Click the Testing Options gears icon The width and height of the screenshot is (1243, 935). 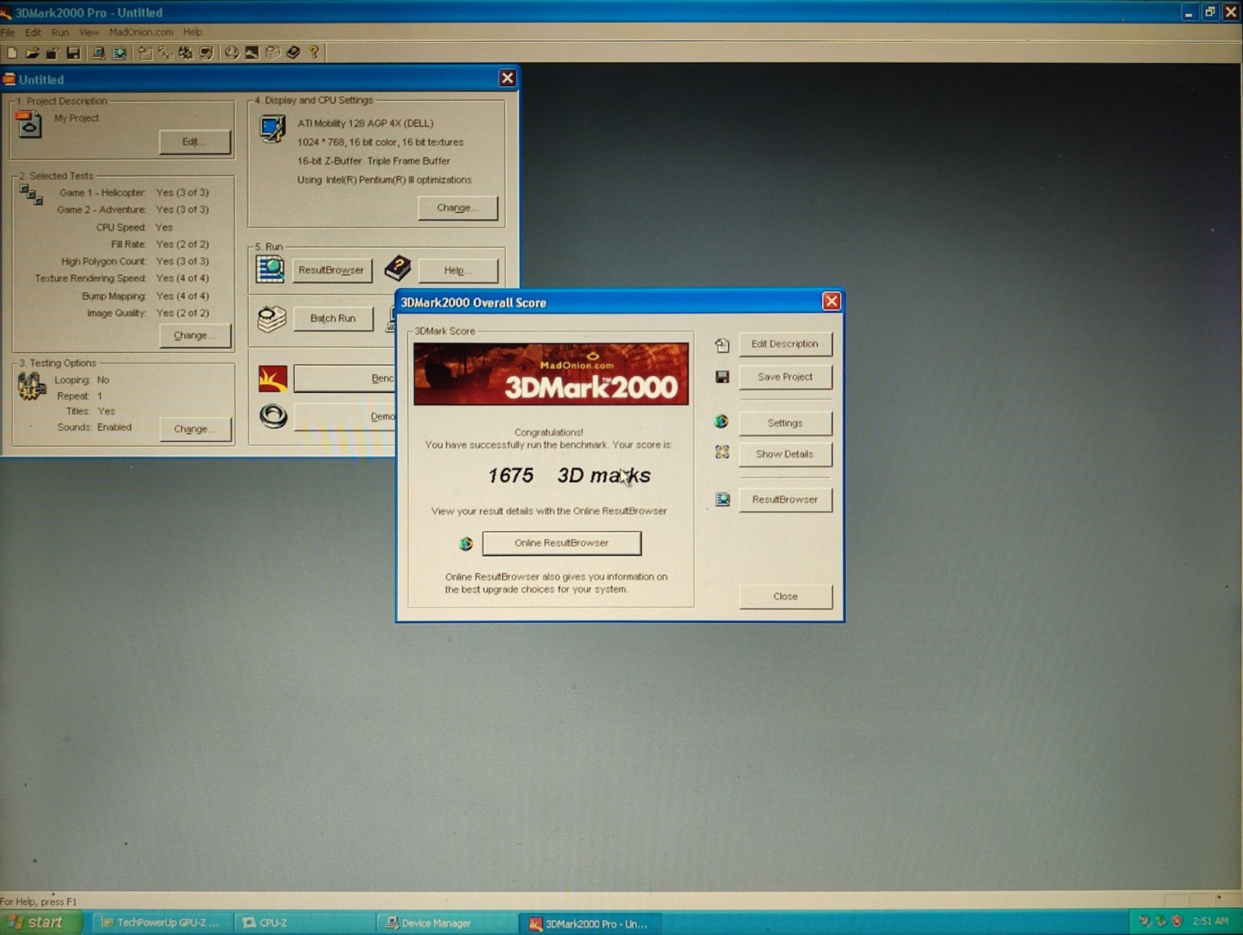point(32,386)
